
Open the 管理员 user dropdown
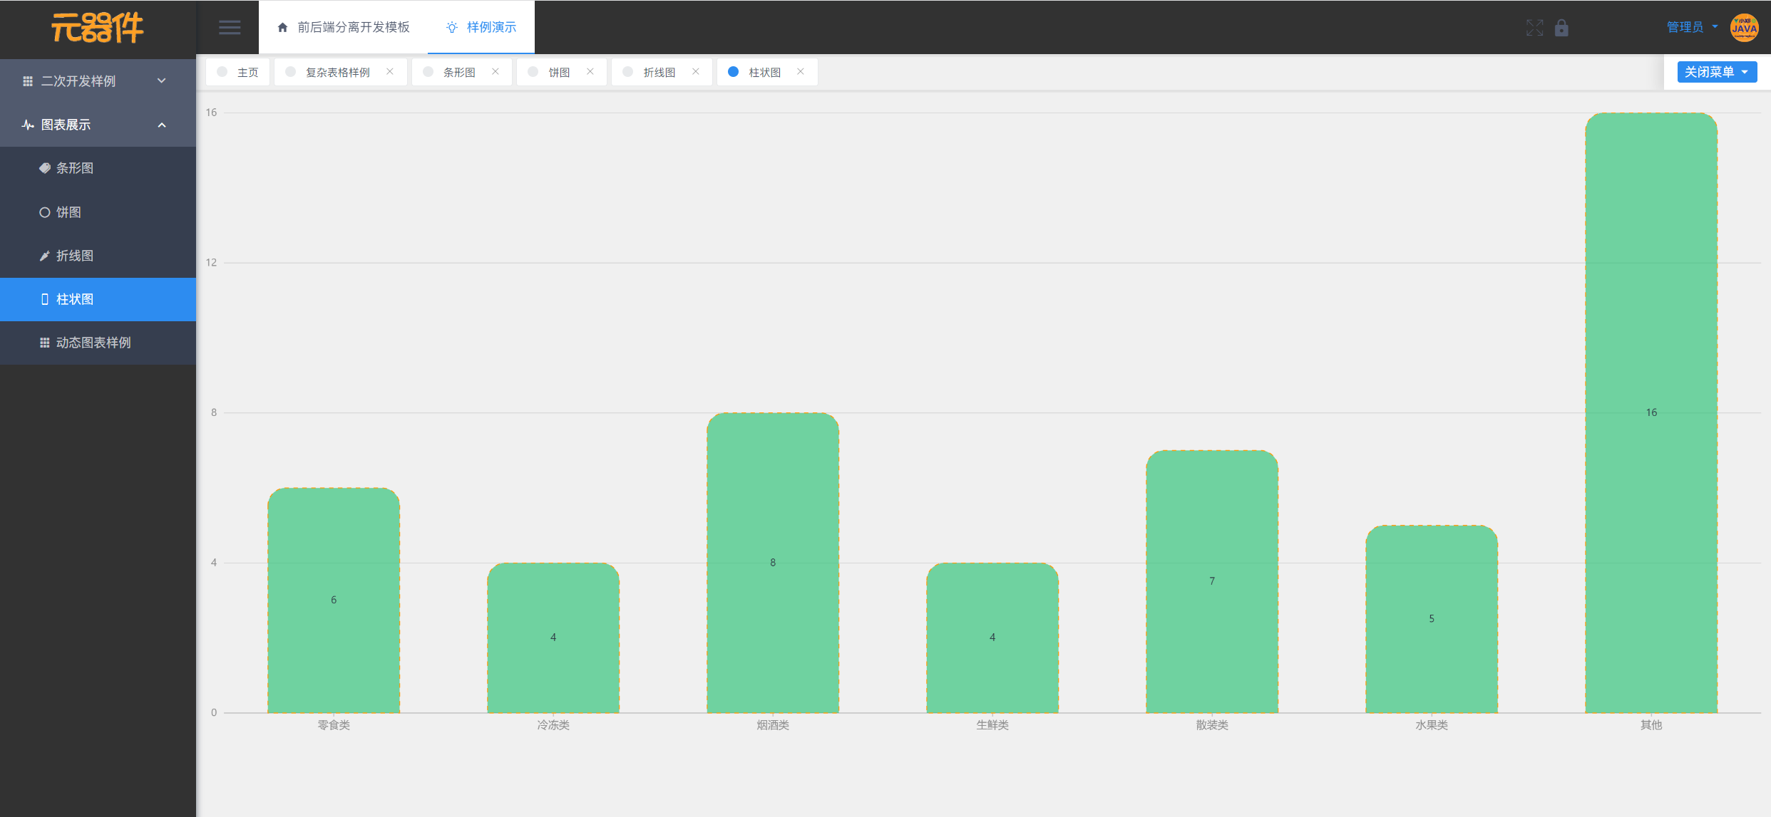click(1692, 27)
